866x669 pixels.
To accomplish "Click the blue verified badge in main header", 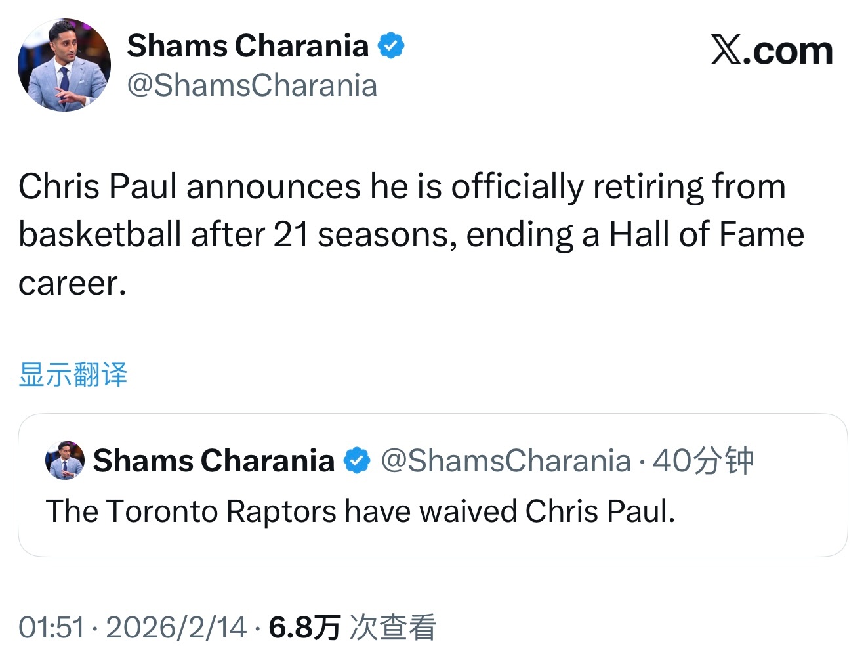I will (x=391, y=46).
